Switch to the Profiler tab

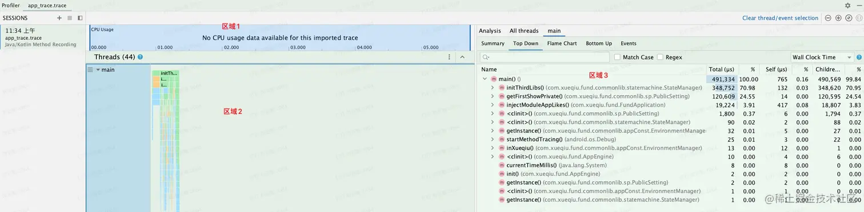[x=11, y=5]
